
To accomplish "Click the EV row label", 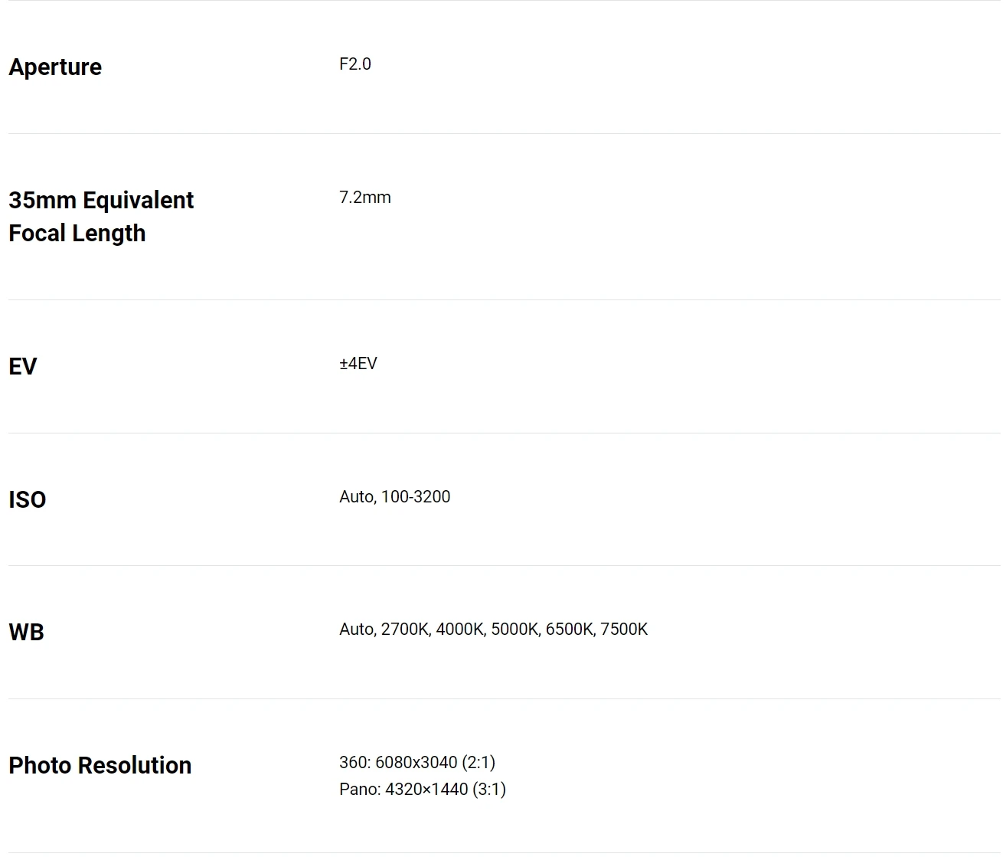I will pyautogui.click(x=23, y=367).
